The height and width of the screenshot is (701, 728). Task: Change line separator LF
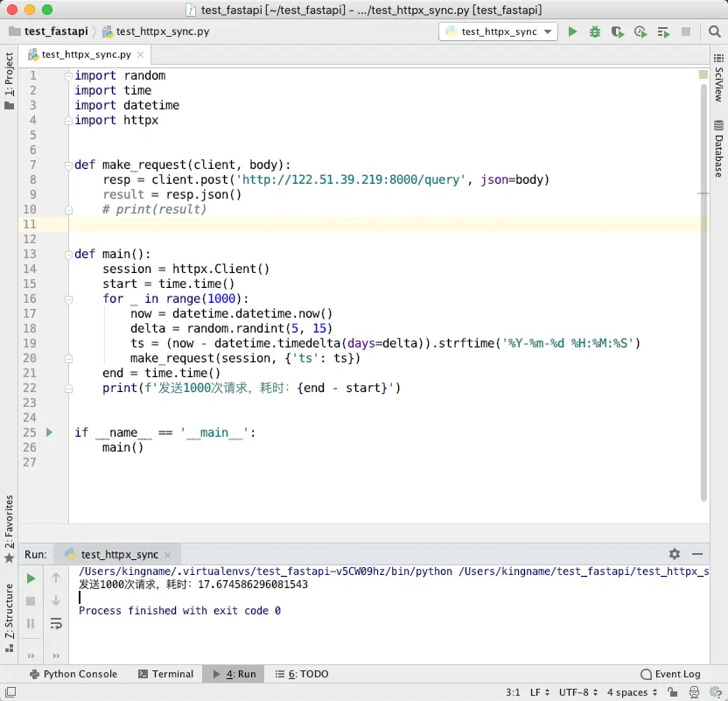[x=540, y=692]
